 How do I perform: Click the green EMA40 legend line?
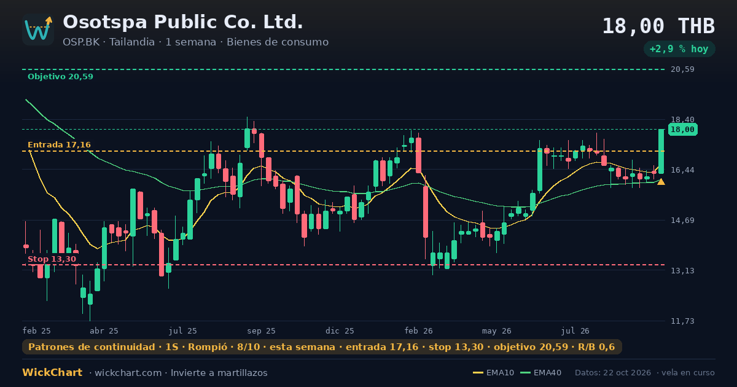pyautogui.click(x=525, y=373)
